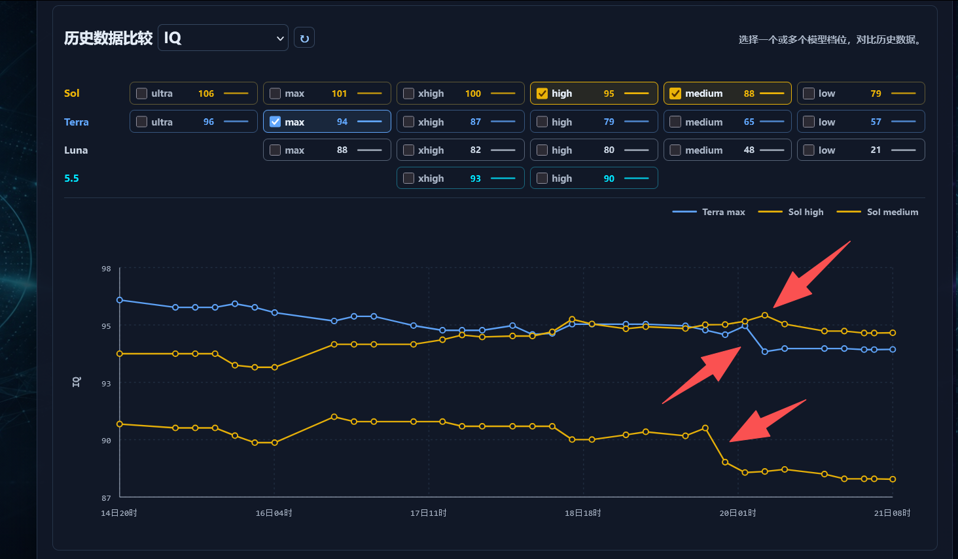Uncheck the Sol medium tier
This screenshot has width=958, height=559.
coord(675,93)
